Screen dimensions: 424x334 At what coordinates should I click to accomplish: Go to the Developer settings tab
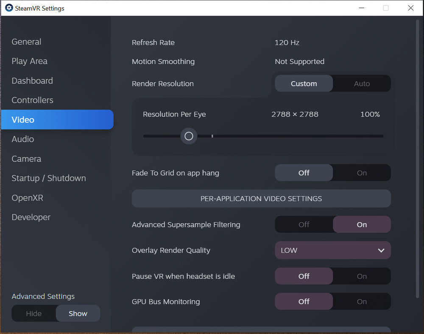(x=31, y=217)
